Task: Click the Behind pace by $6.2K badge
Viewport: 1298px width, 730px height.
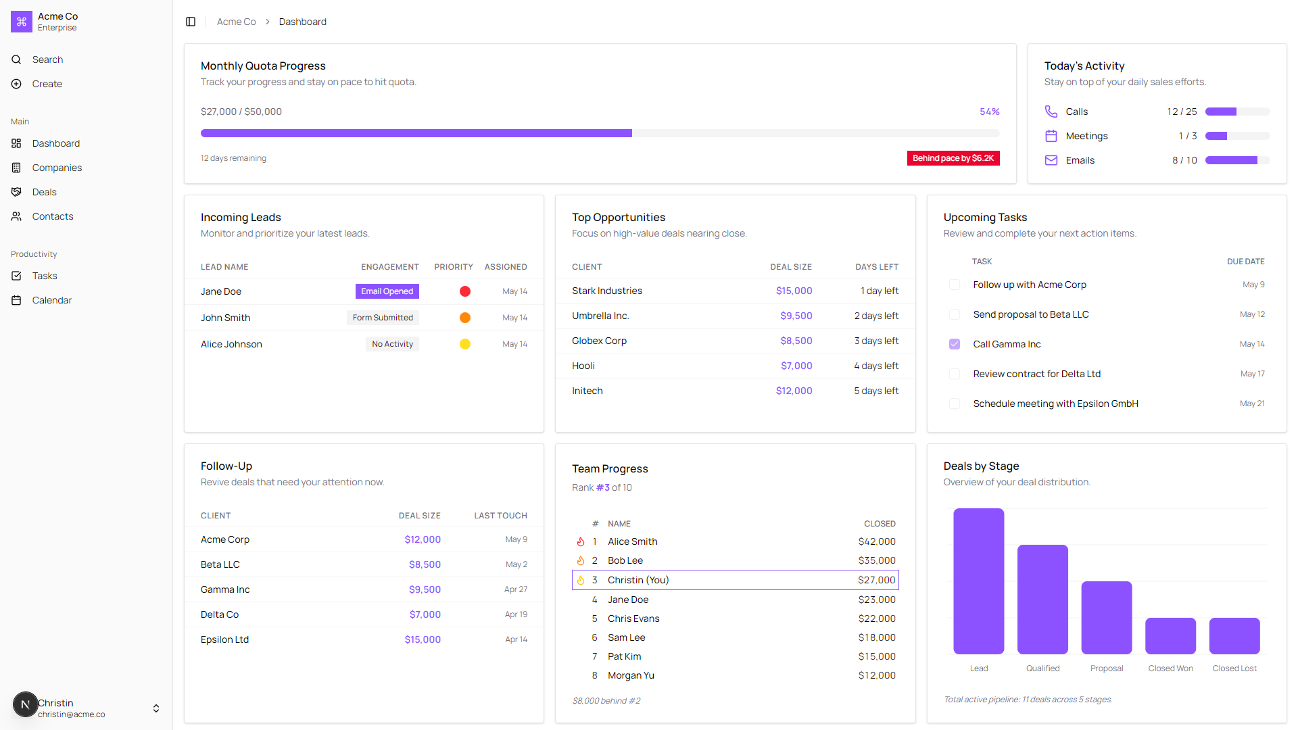Action: coord(953,158)
